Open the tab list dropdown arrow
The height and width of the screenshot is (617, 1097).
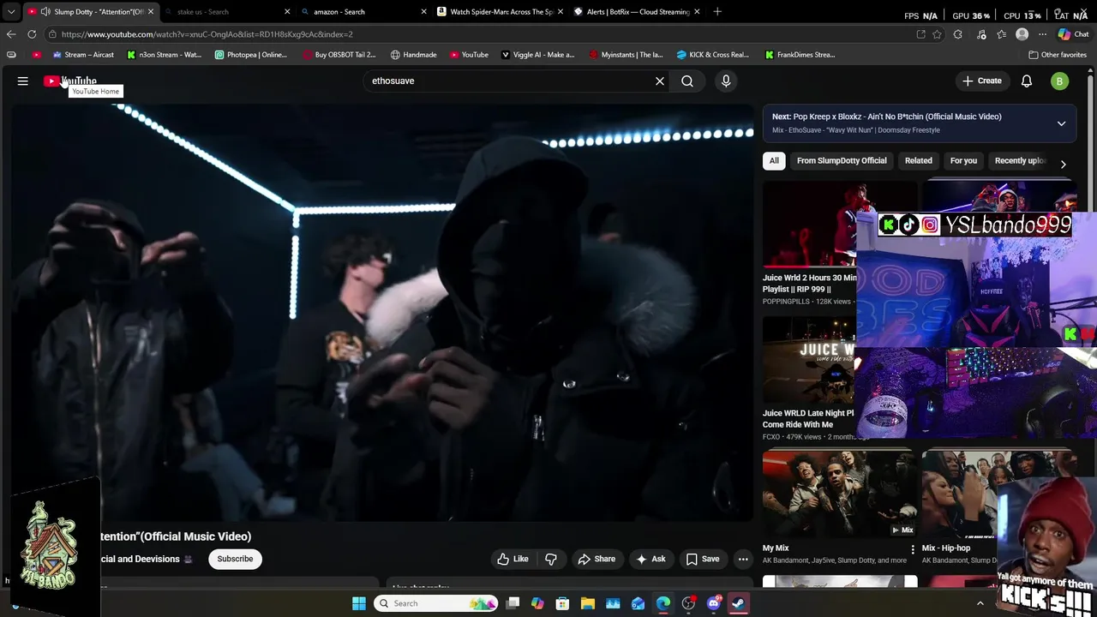pos(11,12)
